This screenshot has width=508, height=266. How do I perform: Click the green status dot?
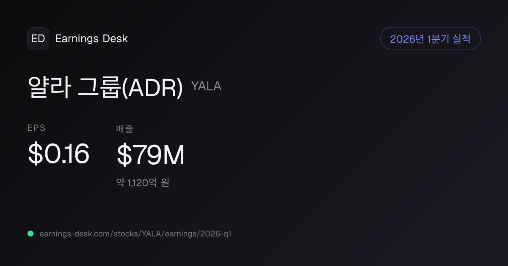pos(30,233)
